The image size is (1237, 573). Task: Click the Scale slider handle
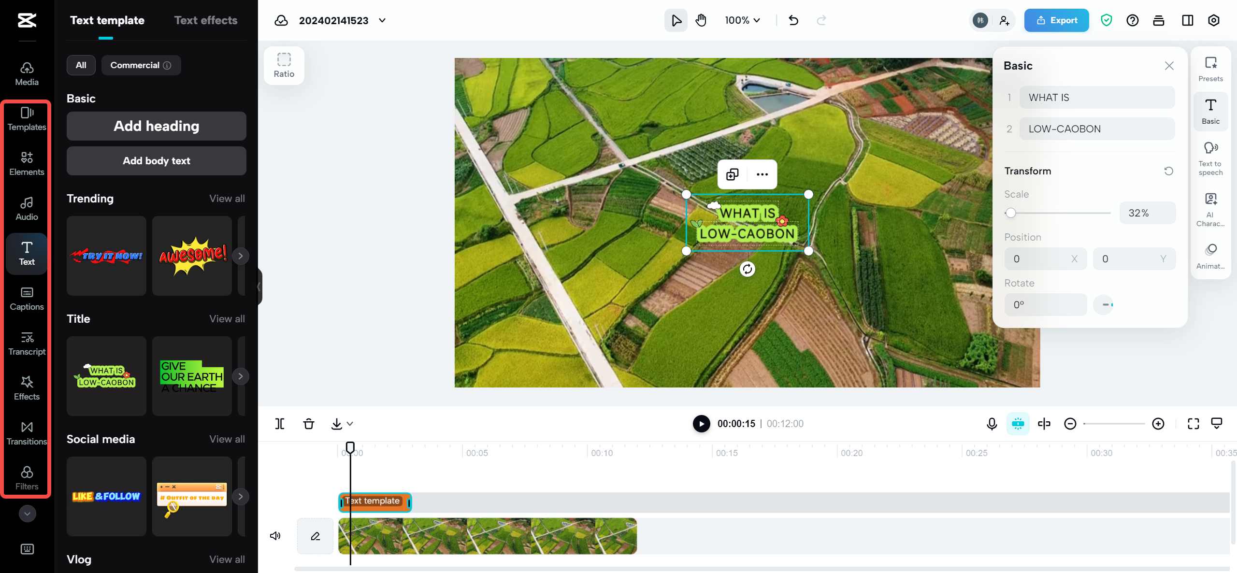click(x=1010, y=213)
